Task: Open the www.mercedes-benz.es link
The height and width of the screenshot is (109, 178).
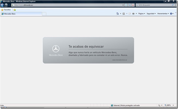Action: coord(120,60)
